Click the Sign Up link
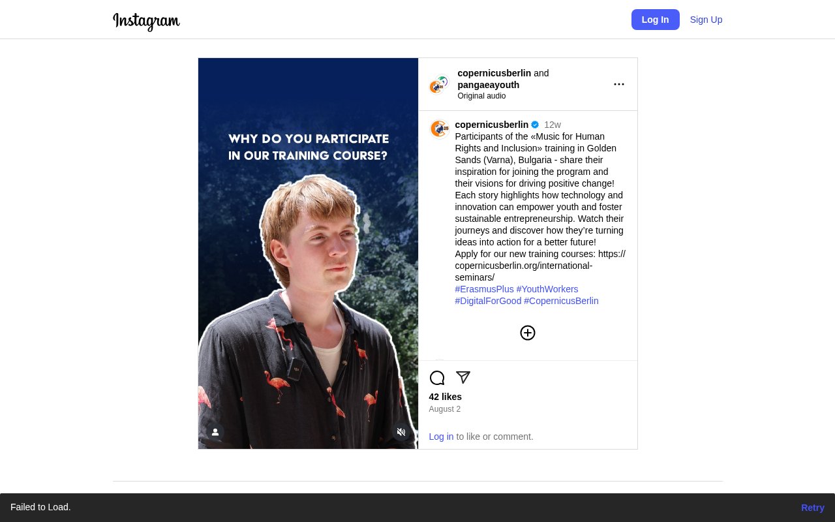 706,20
